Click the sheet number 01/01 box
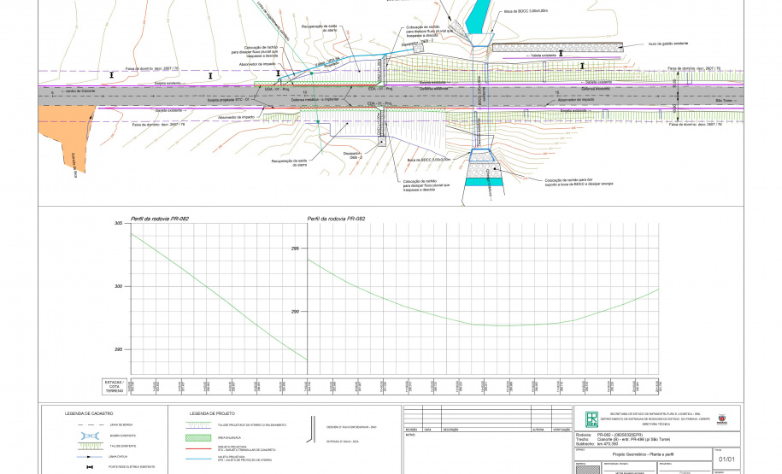This screenshot has height=474, width=782. (x=726, y=459)
